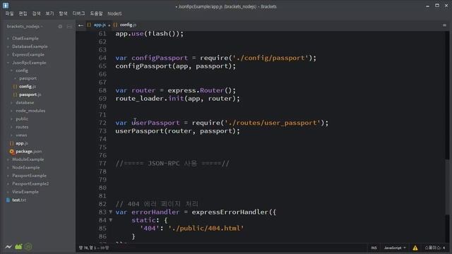Click './routes/user_passport' string on line 72

[272, 123]
